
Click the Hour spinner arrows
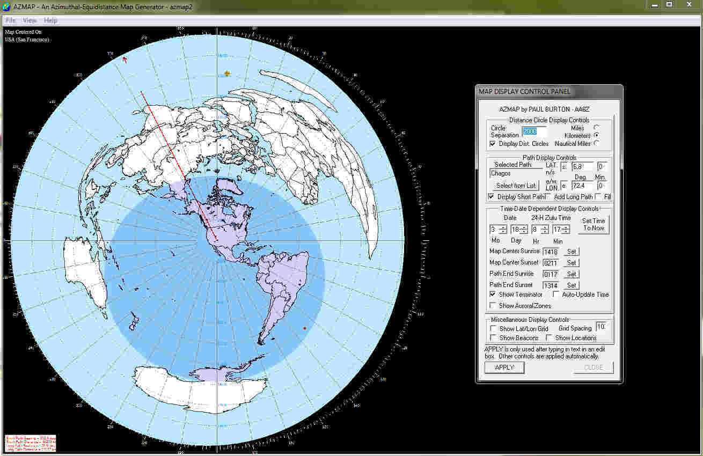(x=545, y=230)
